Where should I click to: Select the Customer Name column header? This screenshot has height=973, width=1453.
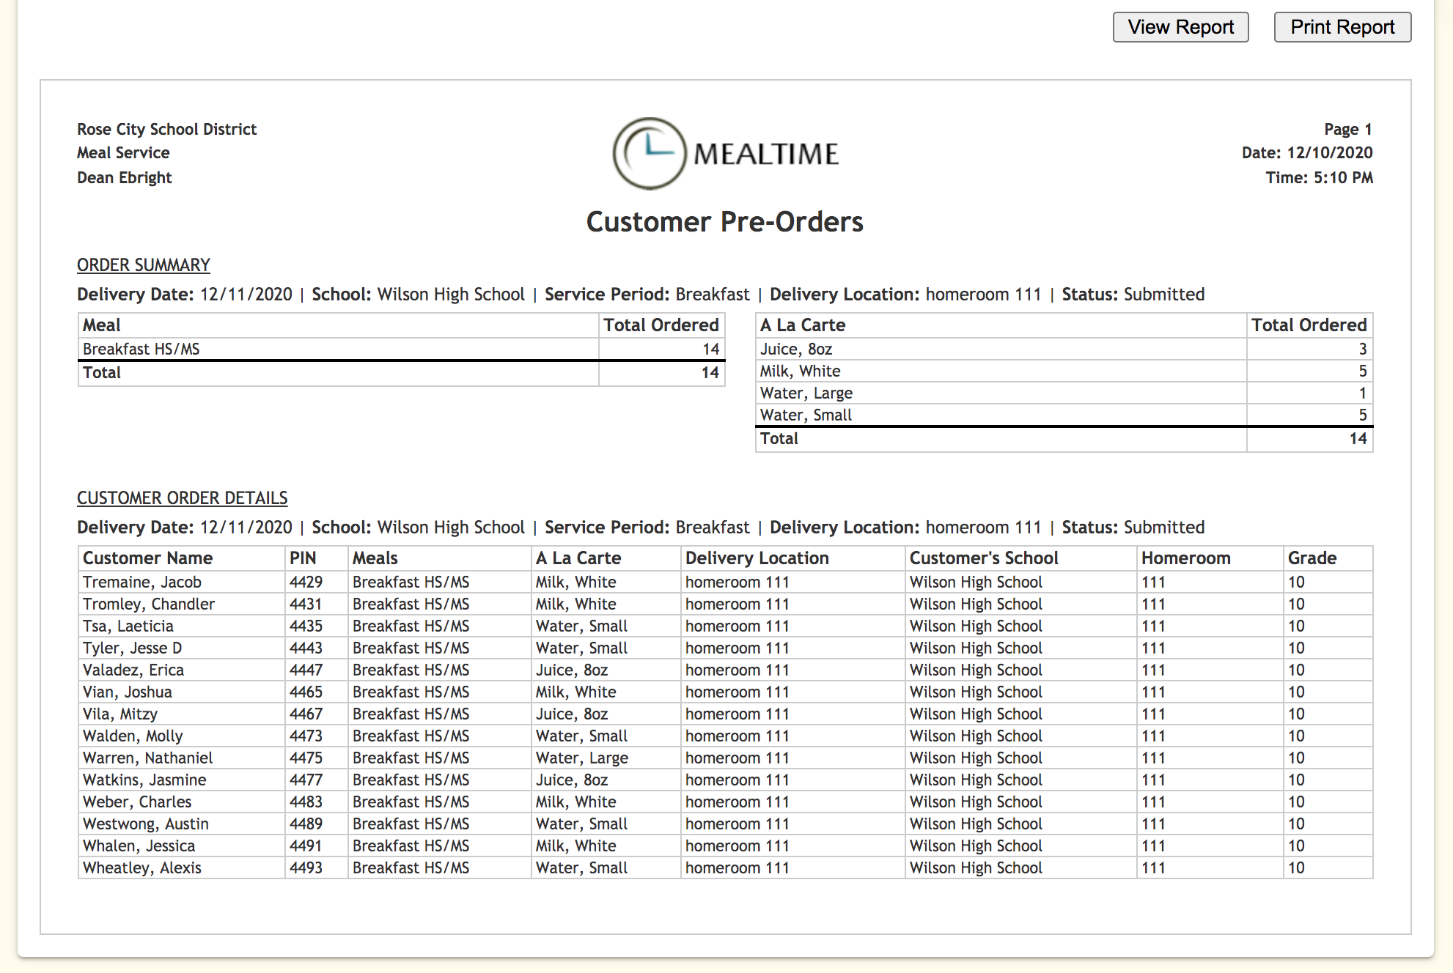(x=147, y=558)
